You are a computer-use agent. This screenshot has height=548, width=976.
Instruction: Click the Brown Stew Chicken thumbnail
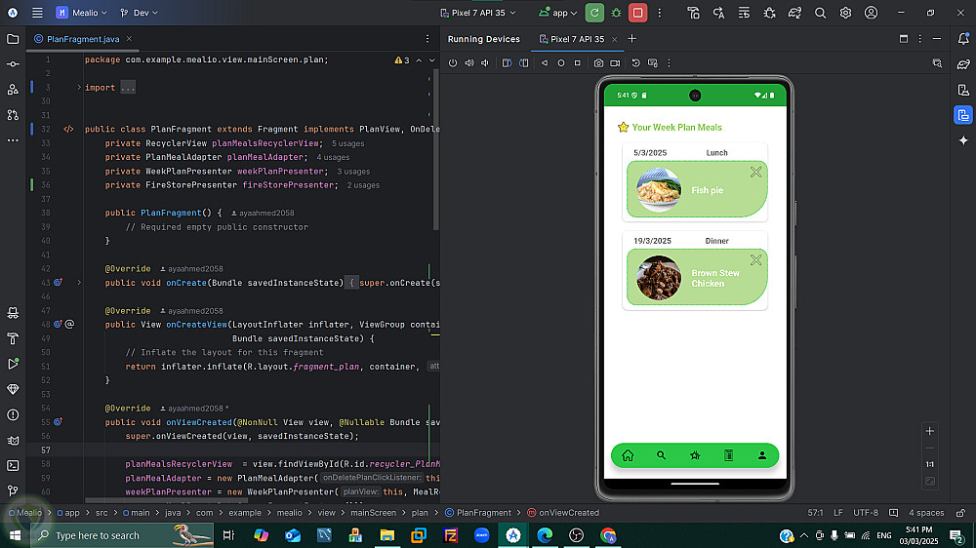click(x=659, y=278)
